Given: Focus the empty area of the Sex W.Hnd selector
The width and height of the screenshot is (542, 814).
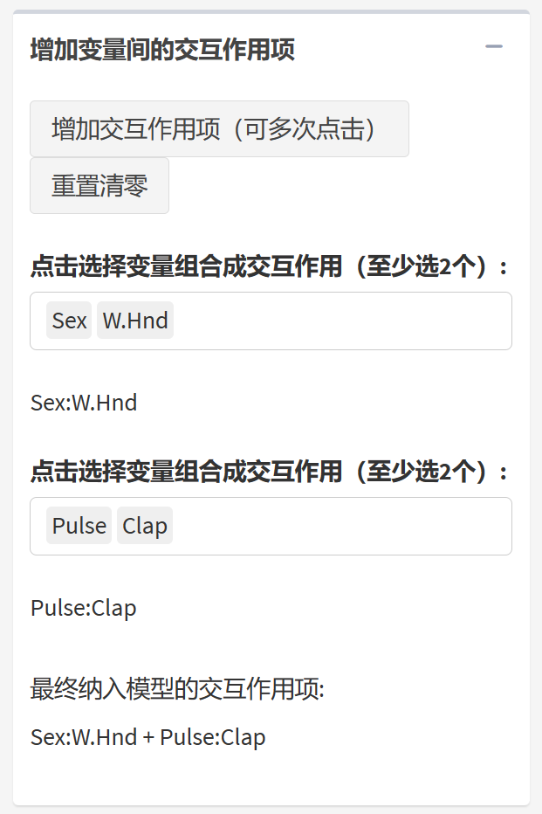Looking at the screenshot, I should (340, 321).
